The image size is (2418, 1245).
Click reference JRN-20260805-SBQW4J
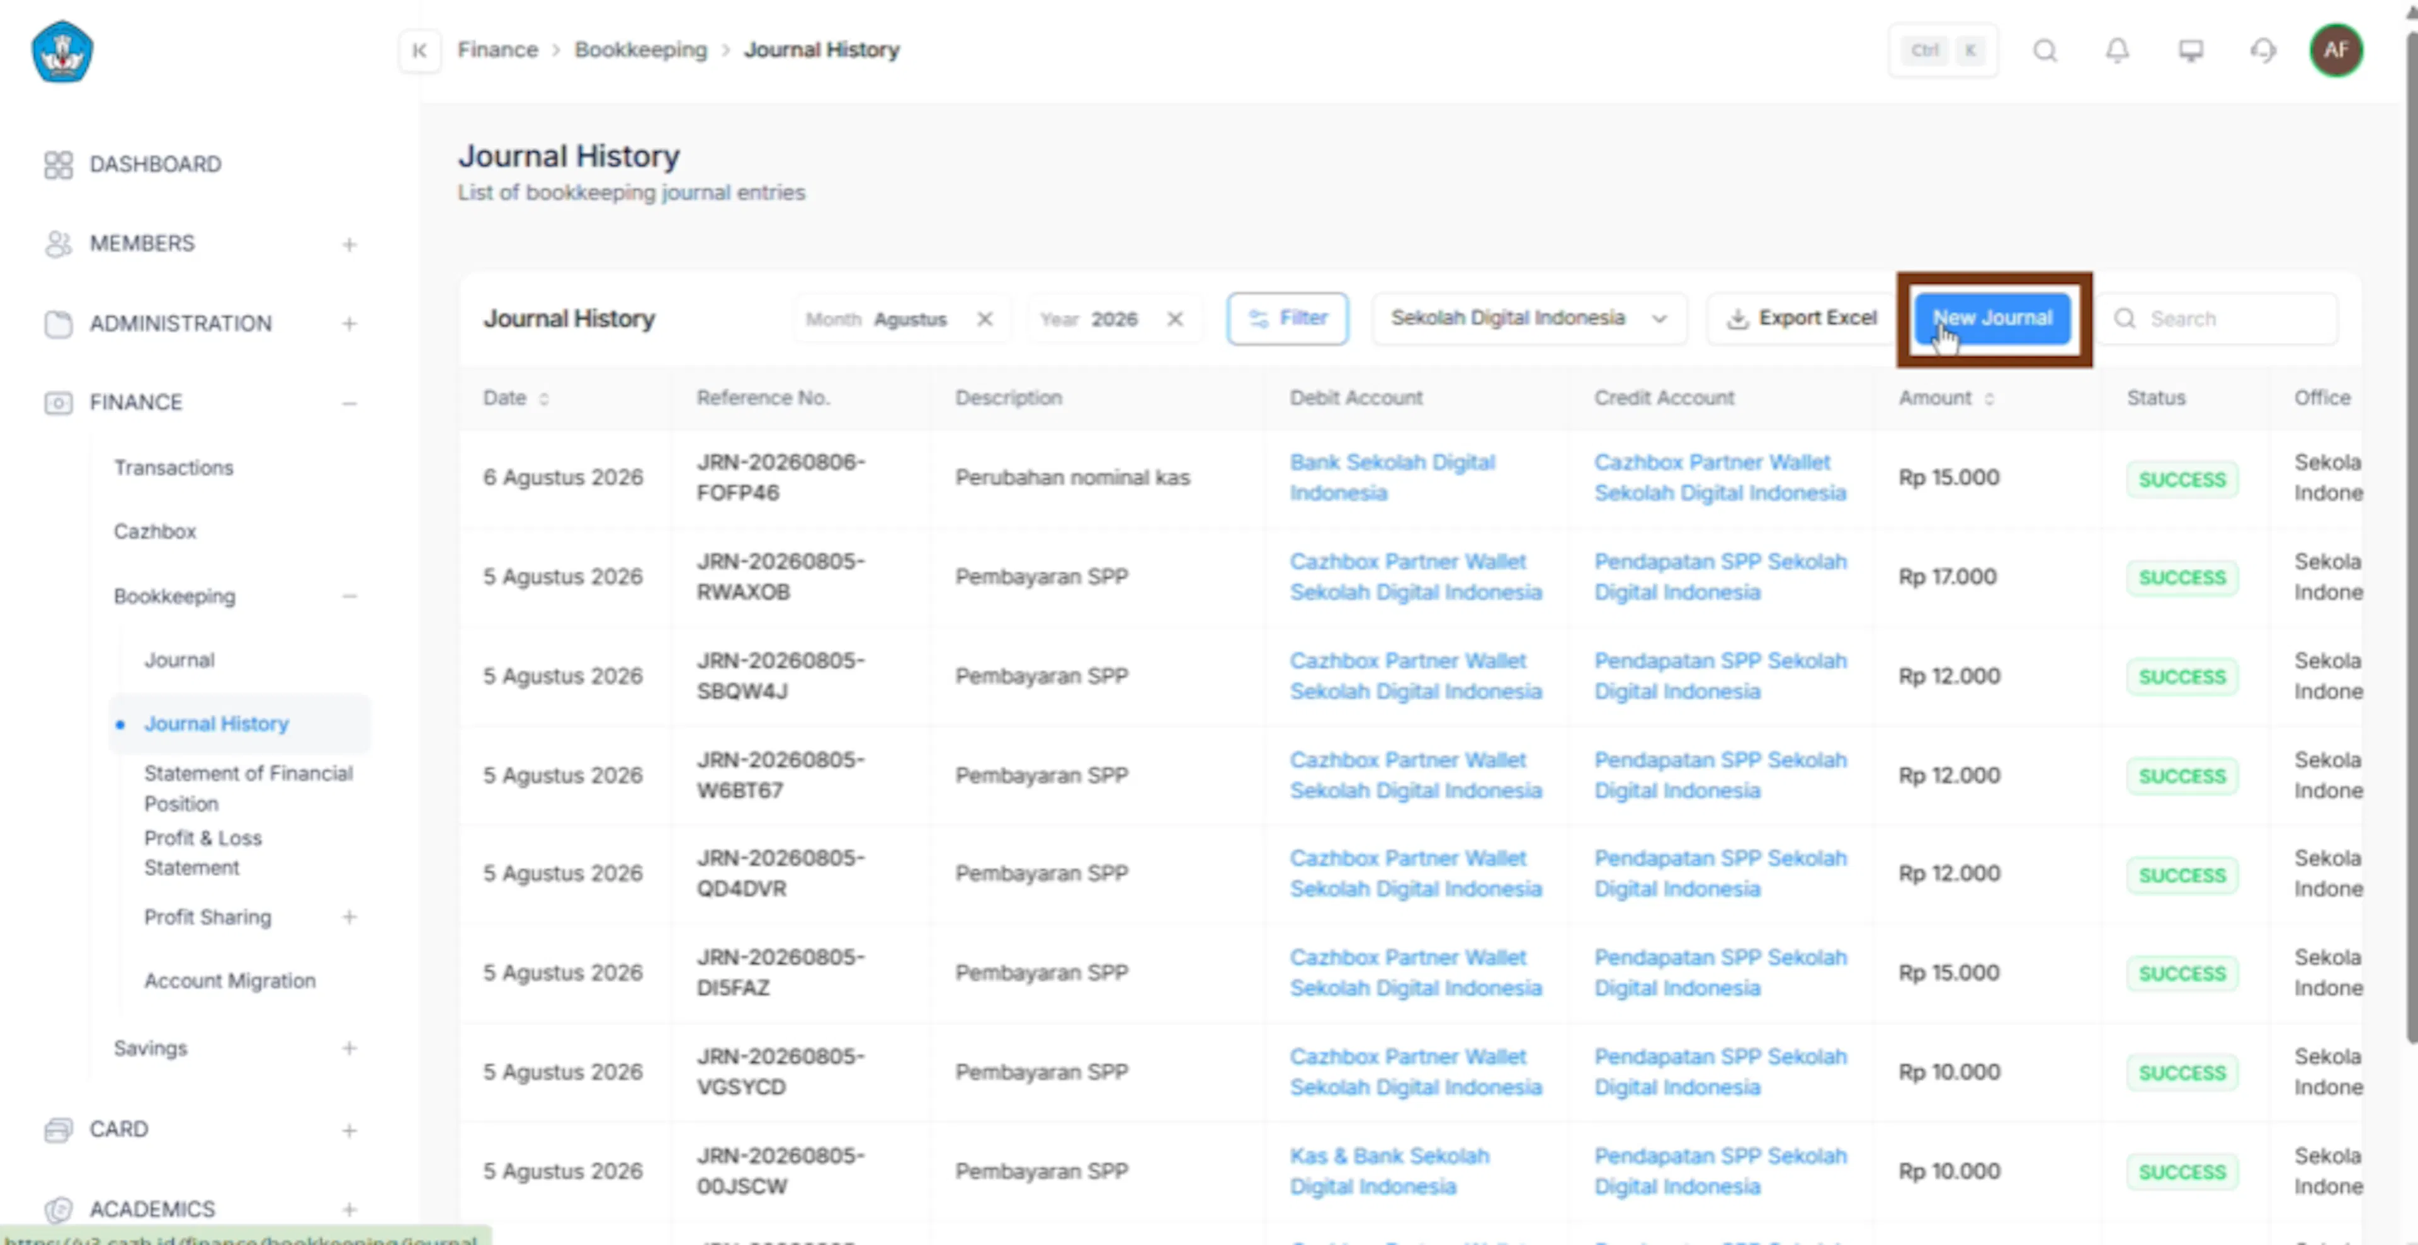(x=780, y=675)
